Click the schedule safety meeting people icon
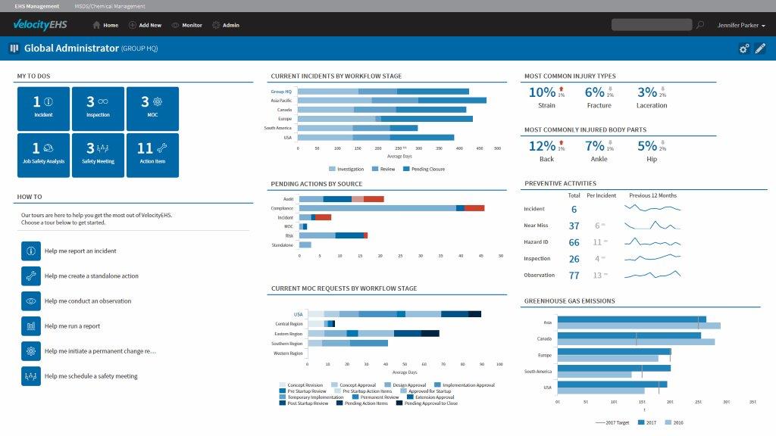The width and height of the screenshot is (776, 436). (31, 375)
